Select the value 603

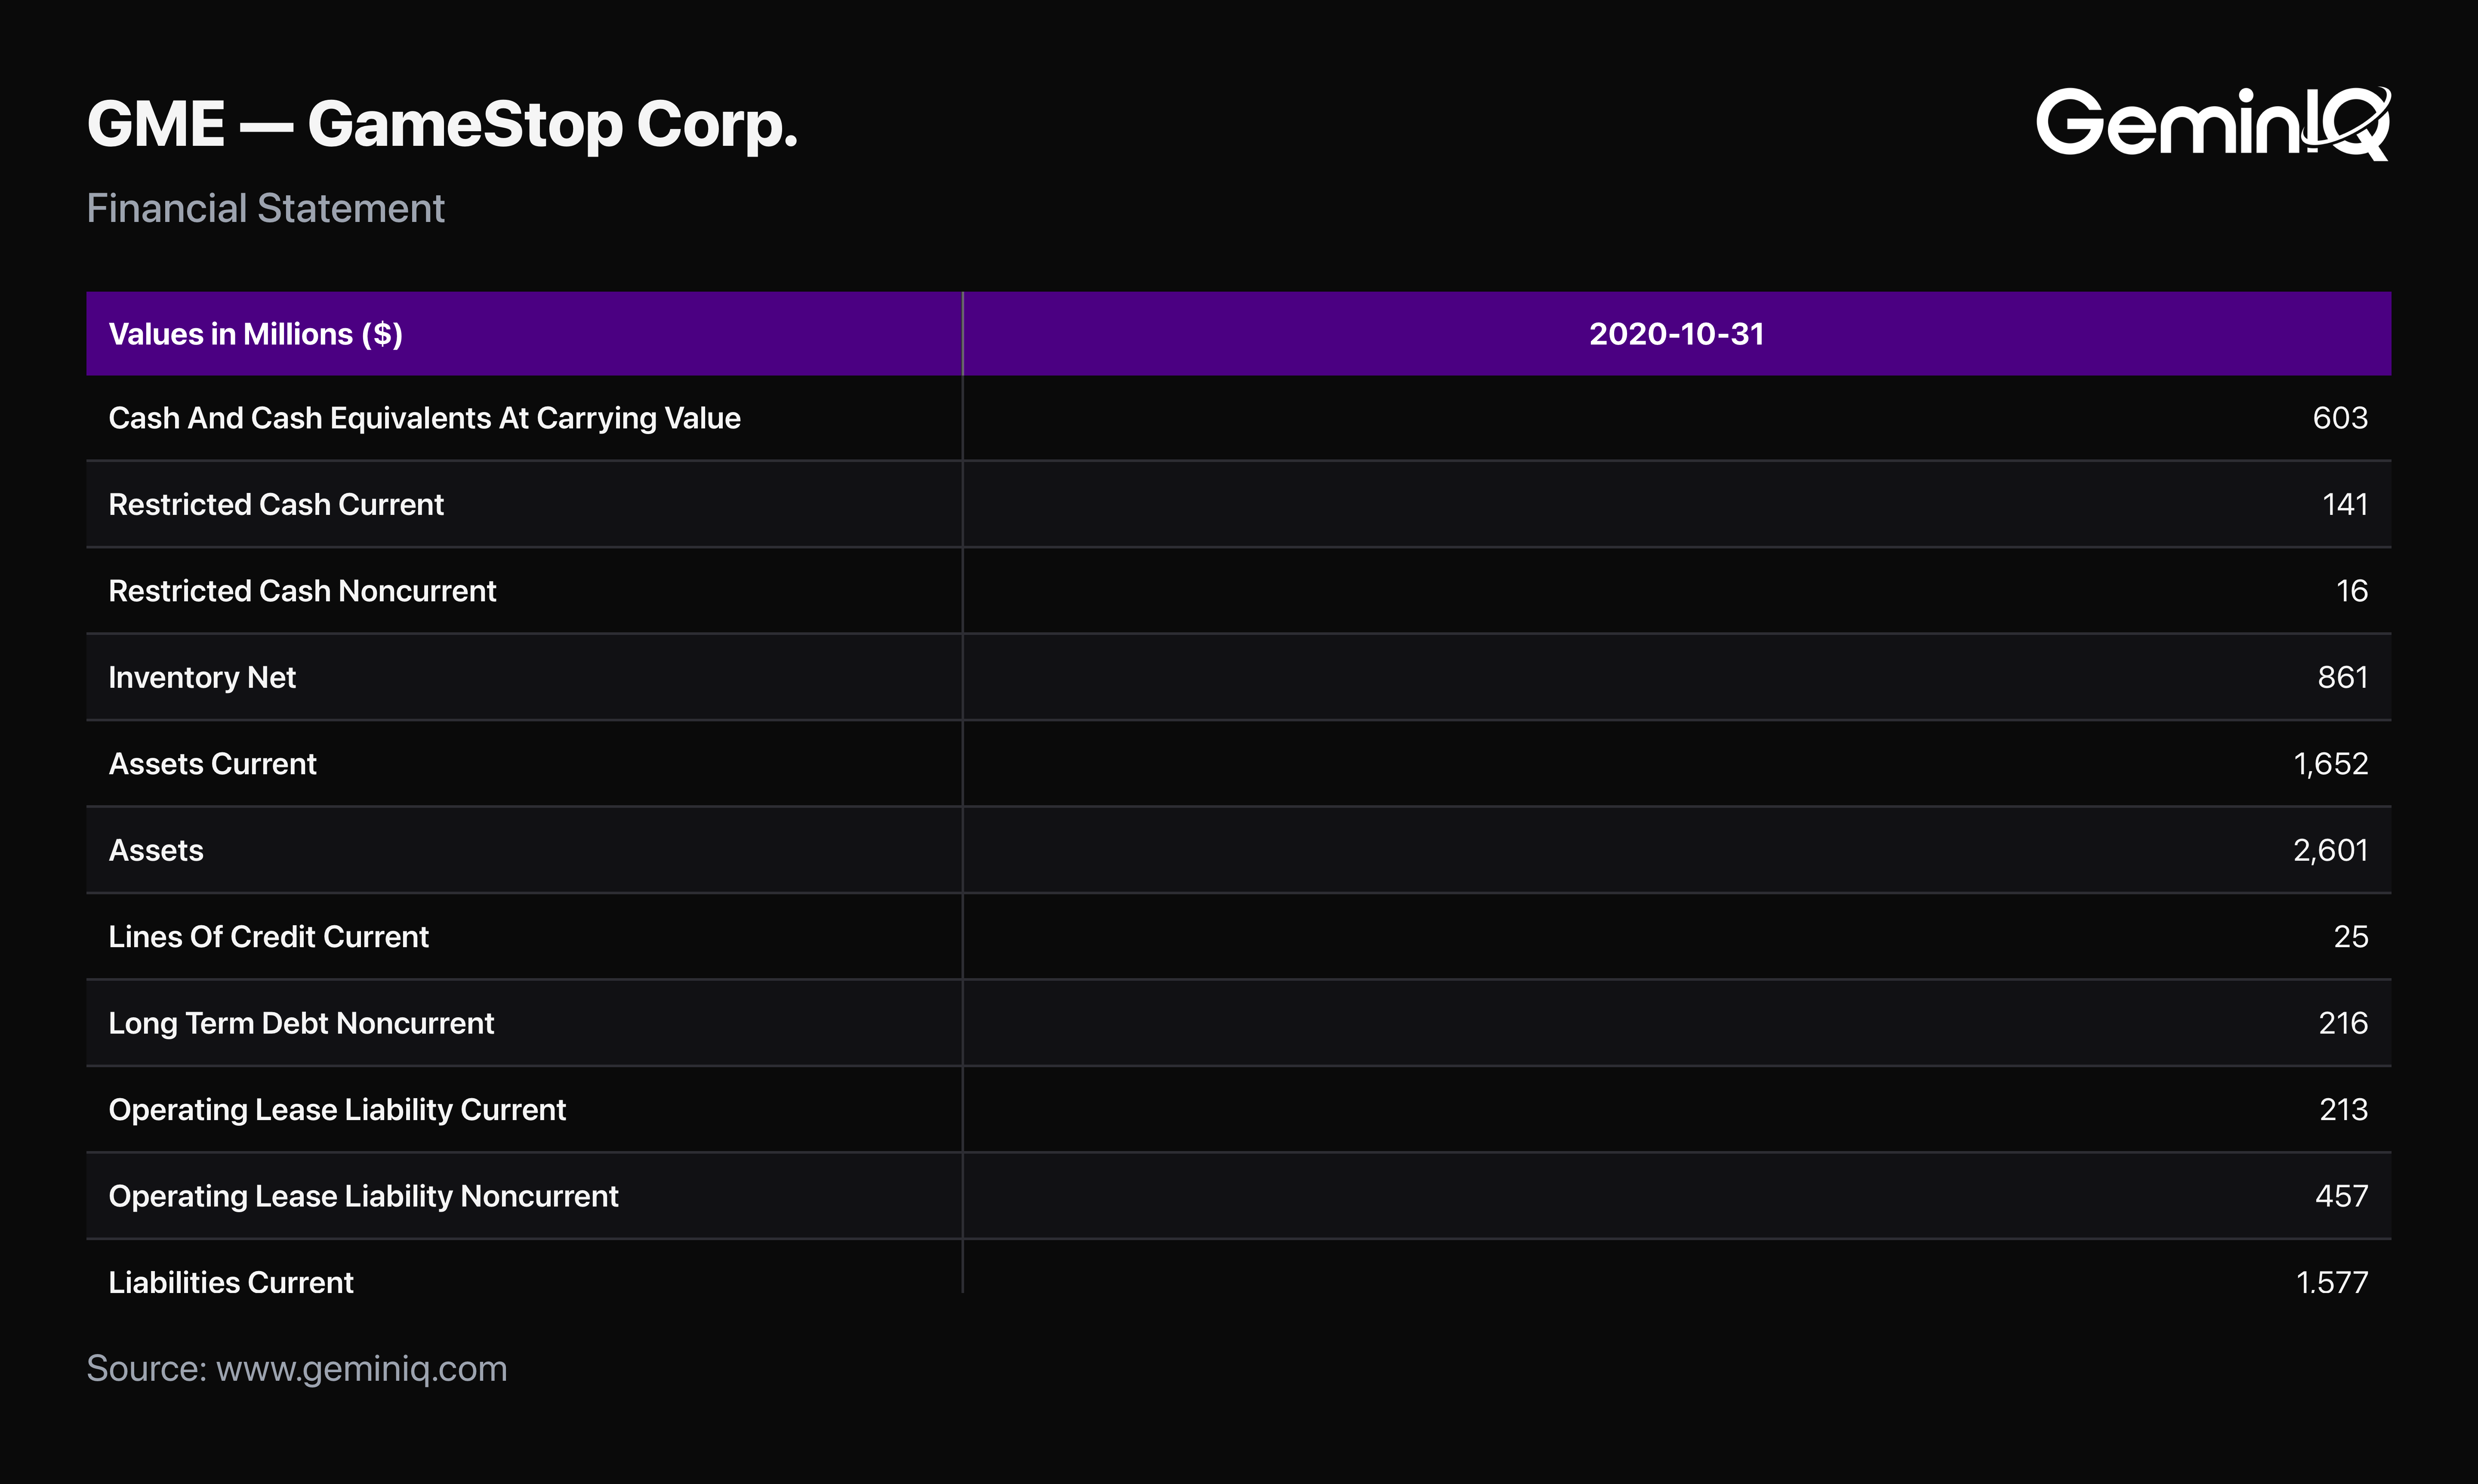(2340, 418)
